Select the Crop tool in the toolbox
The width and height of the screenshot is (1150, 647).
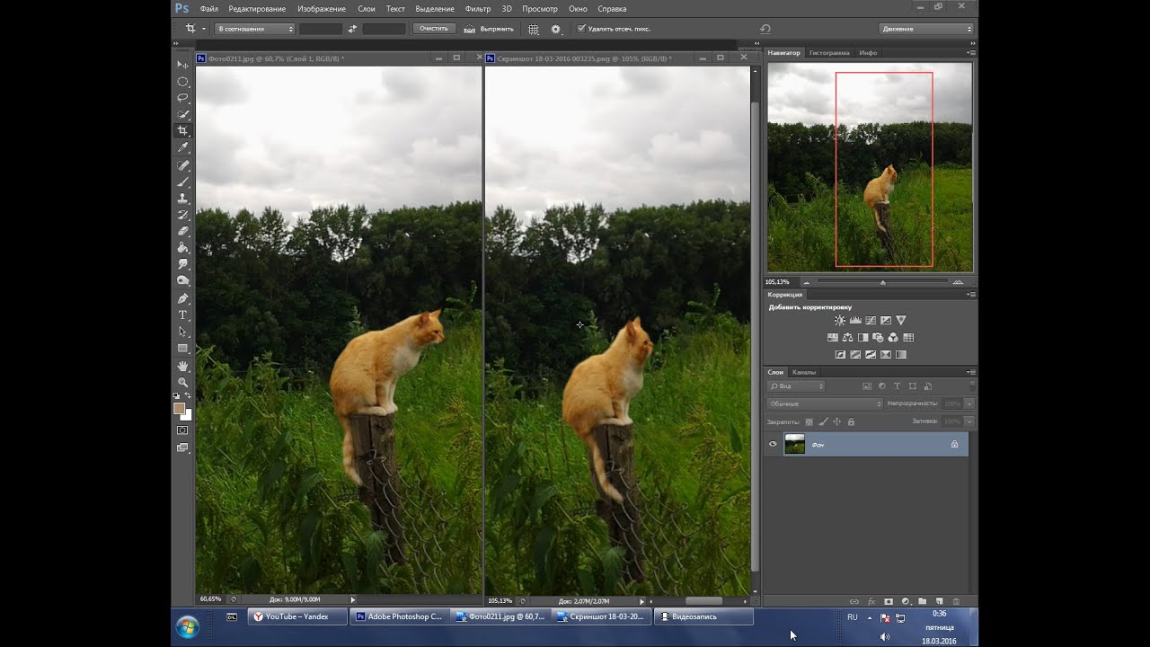pos(182,131)
